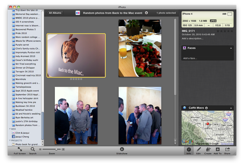Open the Edit tool
The image size is (244, 166).
click(x=198, y=151)
